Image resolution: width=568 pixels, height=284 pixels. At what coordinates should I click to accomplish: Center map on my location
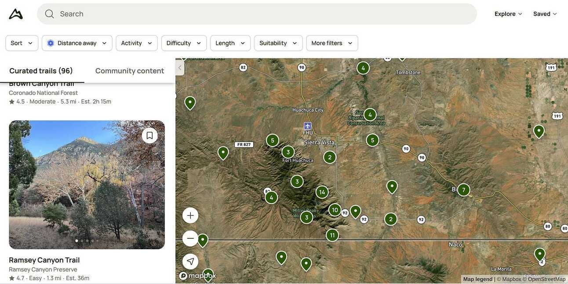pos(190,261)
